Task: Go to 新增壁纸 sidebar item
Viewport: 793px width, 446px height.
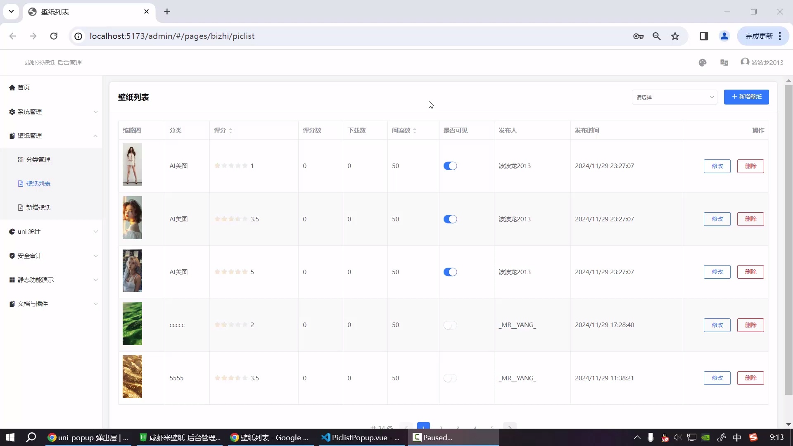Action: [x=38, y=208]
